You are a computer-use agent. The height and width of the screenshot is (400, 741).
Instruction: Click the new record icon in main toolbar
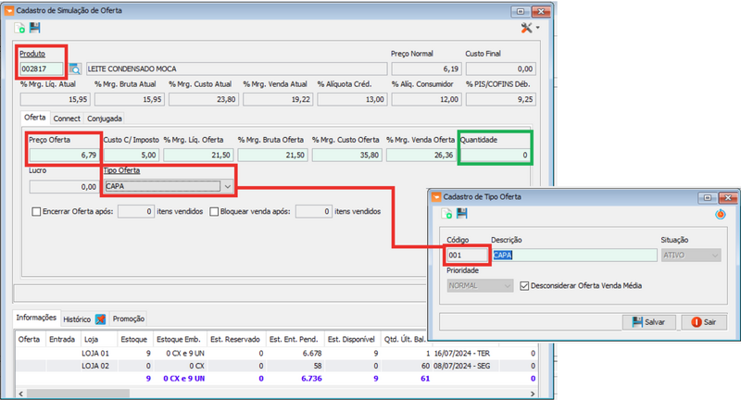20,29
